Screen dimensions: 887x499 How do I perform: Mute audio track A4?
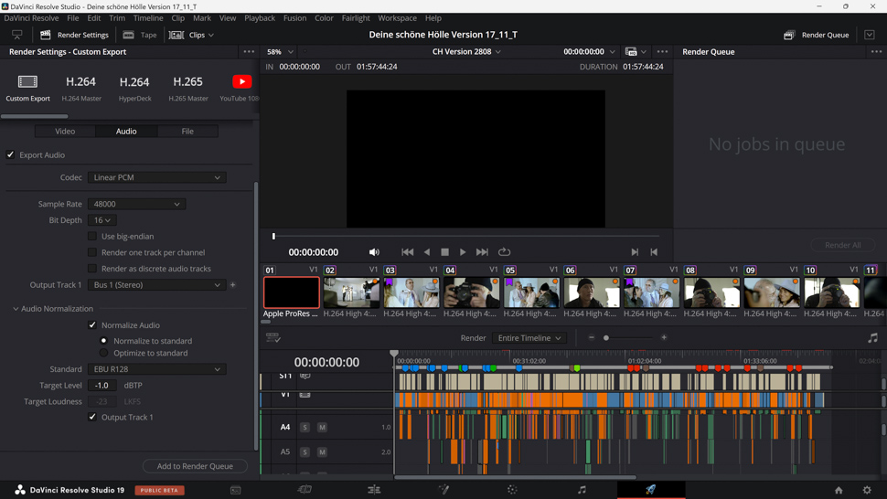[x=322, y=427]
